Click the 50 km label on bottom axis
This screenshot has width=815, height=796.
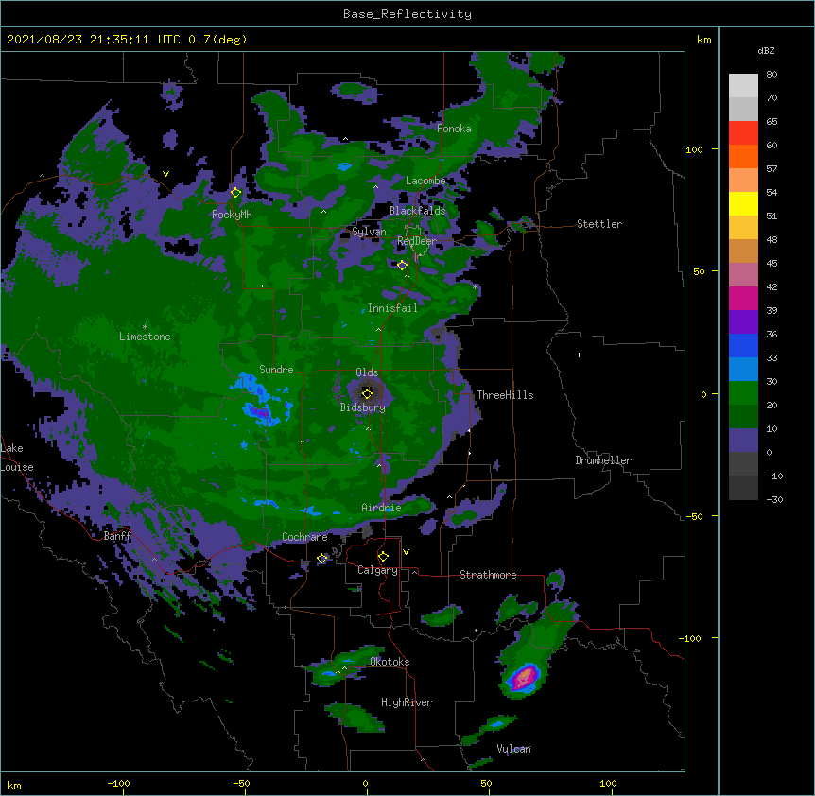487,783
